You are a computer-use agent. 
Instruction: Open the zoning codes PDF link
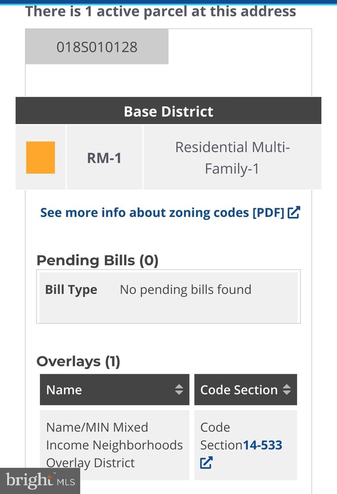point(163,213)
